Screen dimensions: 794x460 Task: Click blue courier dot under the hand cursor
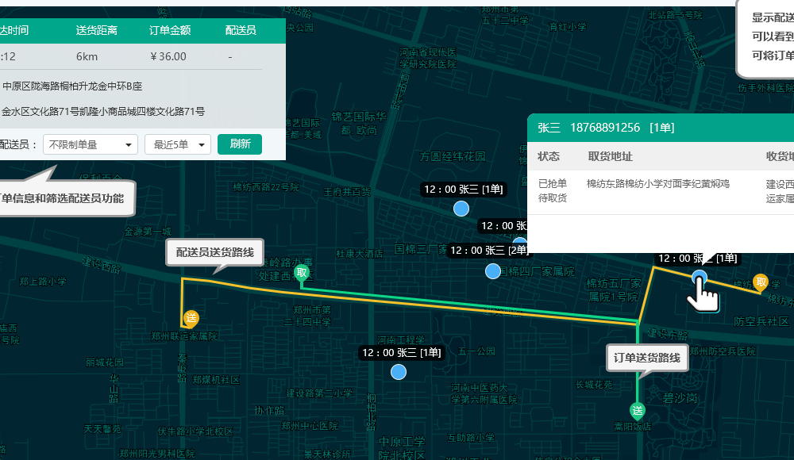700,277
